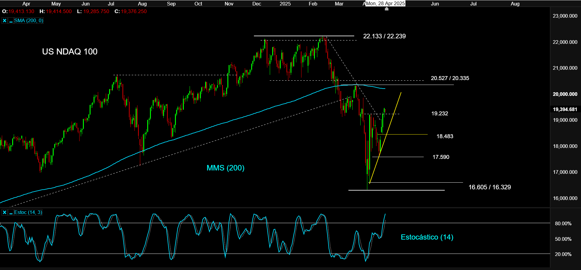Click the 50.00% stochastic axis label

(x=563, y=239)
